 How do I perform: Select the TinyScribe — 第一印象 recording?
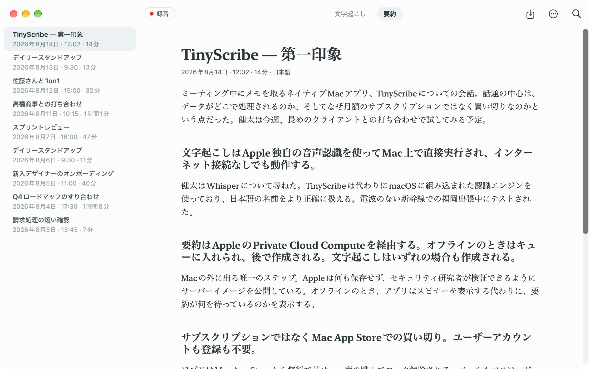(70, 39)
